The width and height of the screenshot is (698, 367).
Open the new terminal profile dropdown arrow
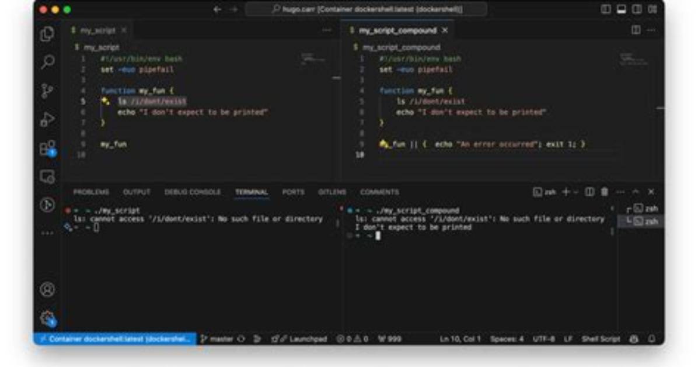point(575,192)
